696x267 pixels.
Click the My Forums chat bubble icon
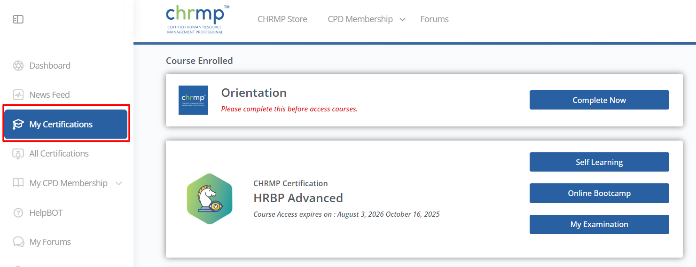point(18,242)
